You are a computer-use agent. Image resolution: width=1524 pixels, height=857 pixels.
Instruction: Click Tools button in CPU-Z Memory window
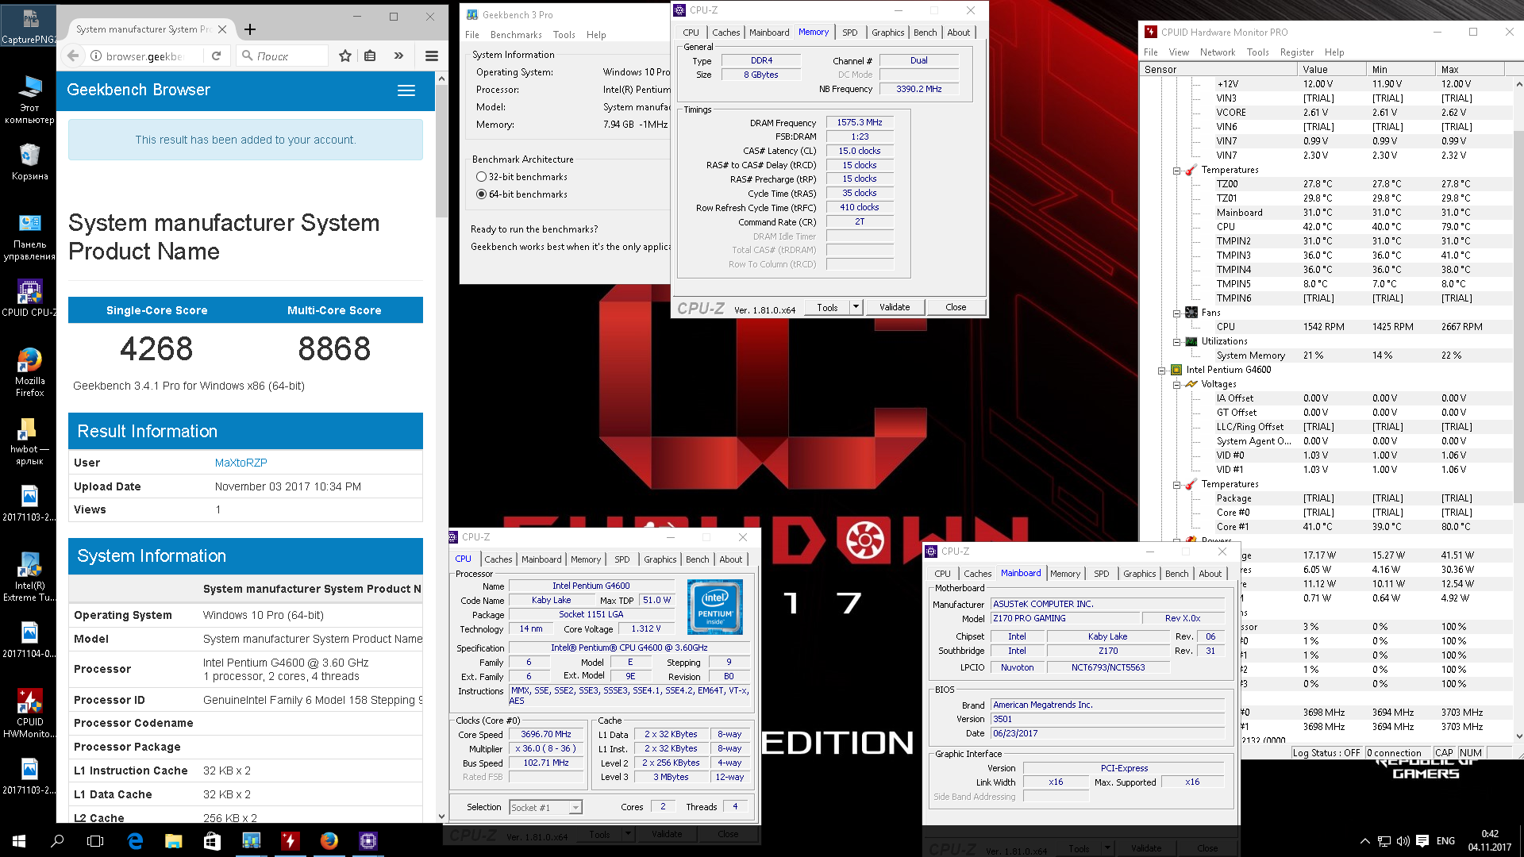click(x=827, y=307)
